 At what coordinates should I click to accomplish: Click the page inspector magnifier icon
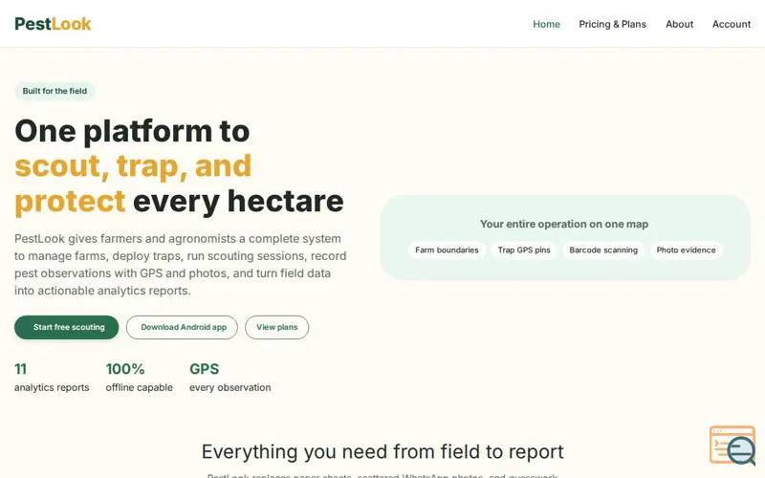pyautogui.click(x=732, y=445)
